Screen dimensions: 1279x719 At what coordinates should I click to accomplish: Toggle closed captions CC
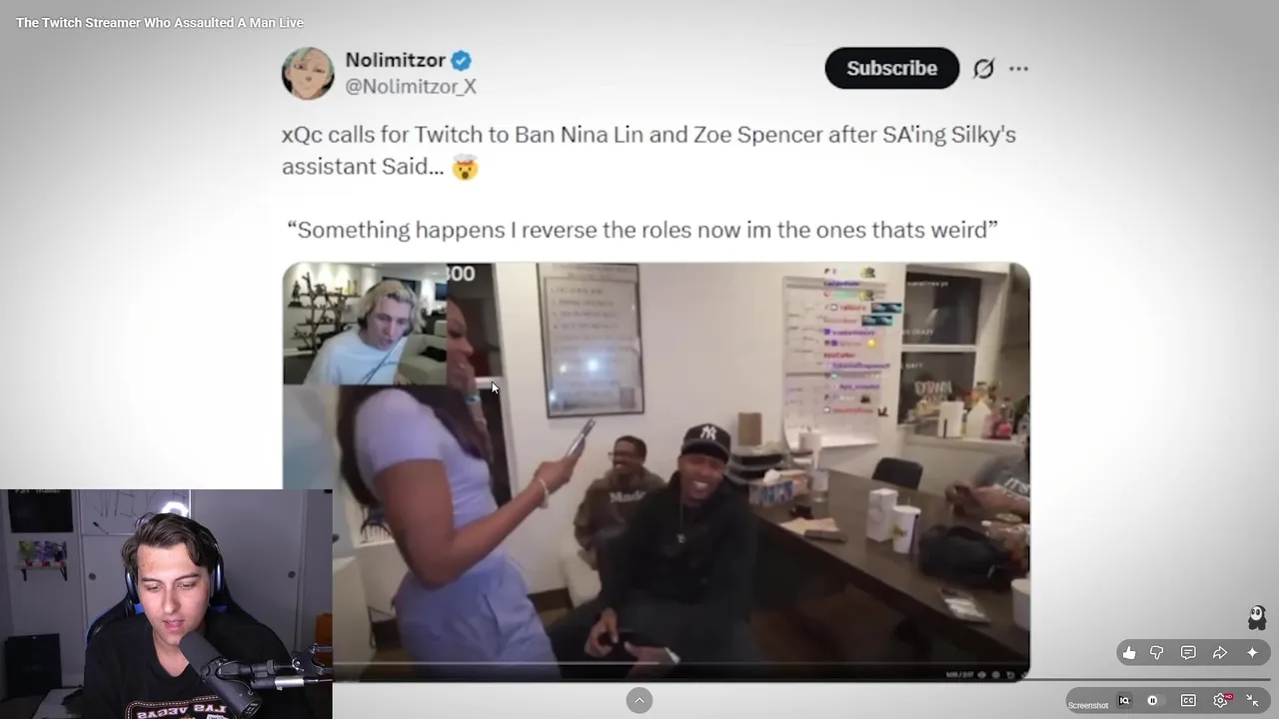point(1188,701)
